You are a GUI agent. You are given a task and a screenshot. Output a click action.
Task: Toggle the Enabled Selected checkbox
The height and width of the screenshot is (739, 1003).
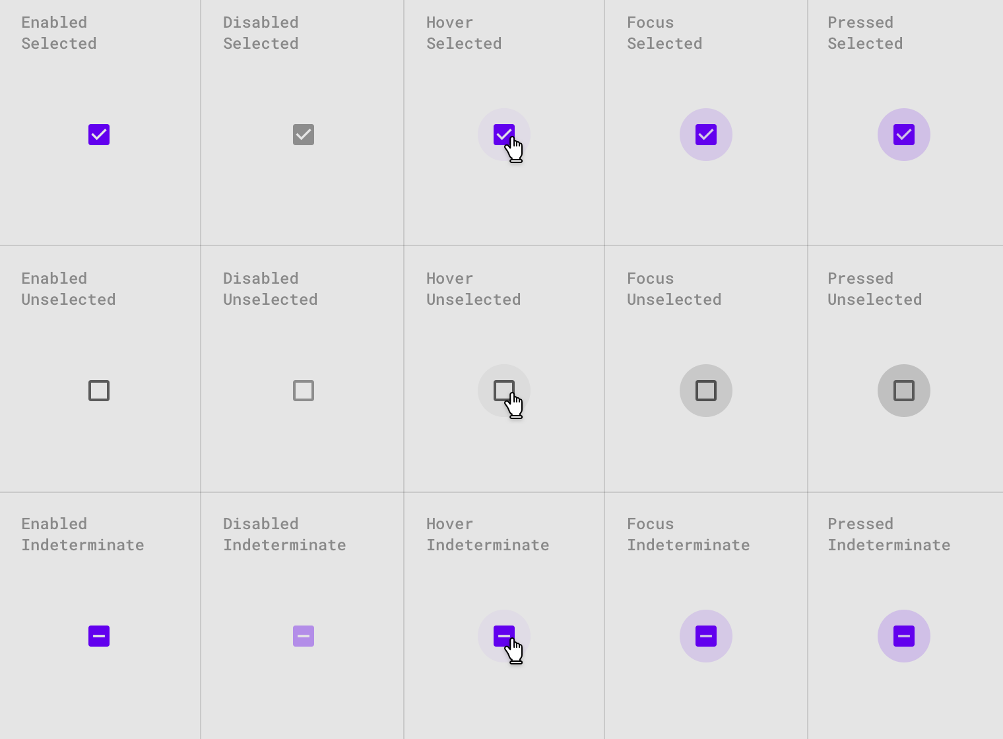click(x=99, y=135)
